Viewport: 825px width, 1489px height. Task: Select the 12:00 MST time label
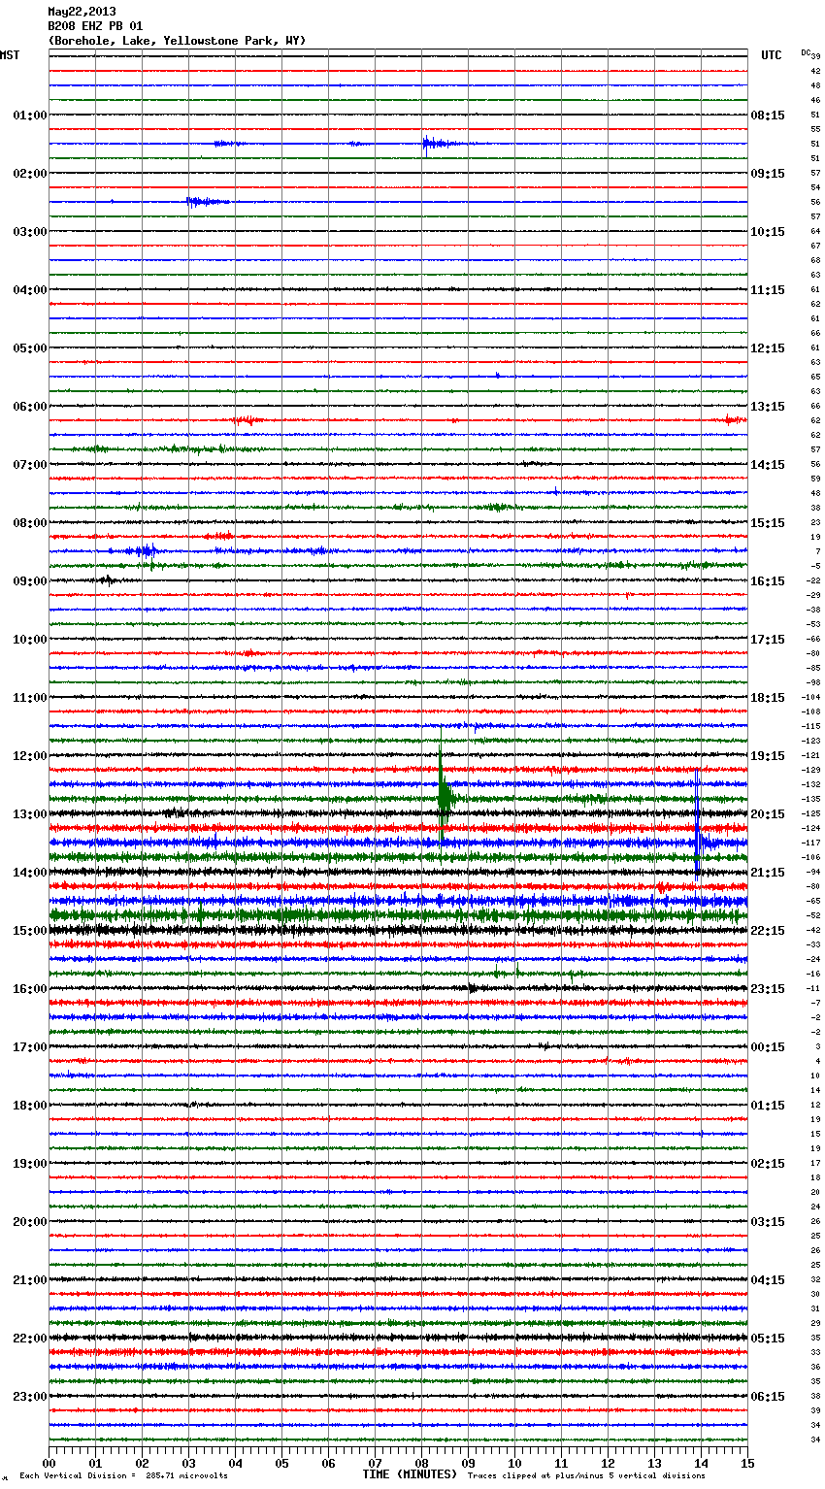coord(29,756)
